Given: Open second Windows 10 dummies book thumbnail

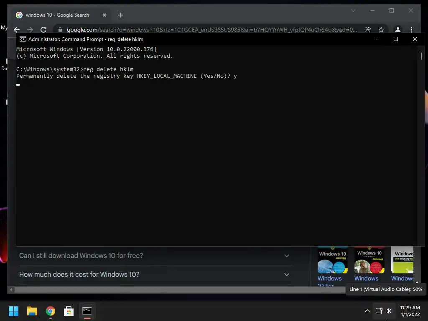Looking at the screenshot, I should coord(369,260).
